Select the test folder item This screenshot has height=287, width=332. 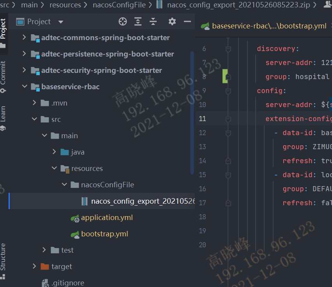(67, 250)
